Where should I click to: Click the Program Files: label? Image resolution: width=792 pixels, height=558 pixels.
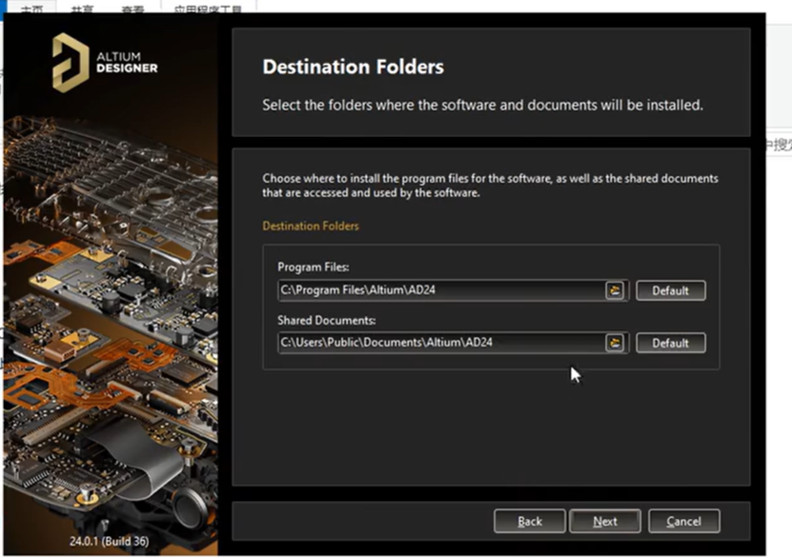pos(314,267)
